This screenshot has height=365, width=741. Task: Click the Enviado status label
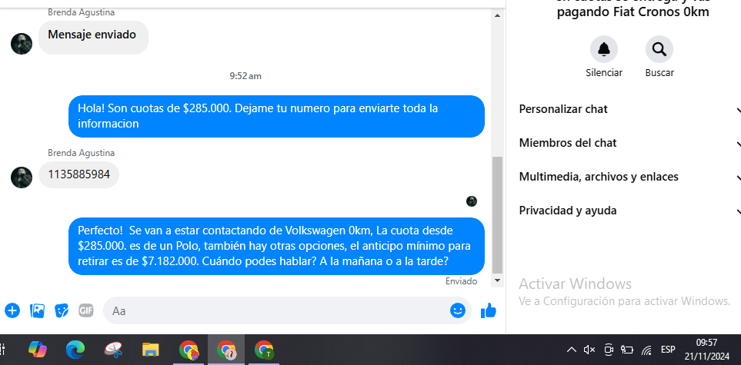[x=461, y=281]
